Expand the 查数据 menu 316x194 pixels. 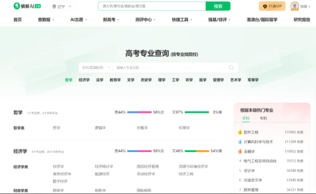pyautogui.click(x=46, y=19)
